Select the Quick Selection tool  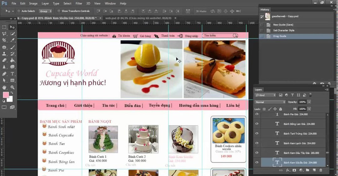point(12,34)
